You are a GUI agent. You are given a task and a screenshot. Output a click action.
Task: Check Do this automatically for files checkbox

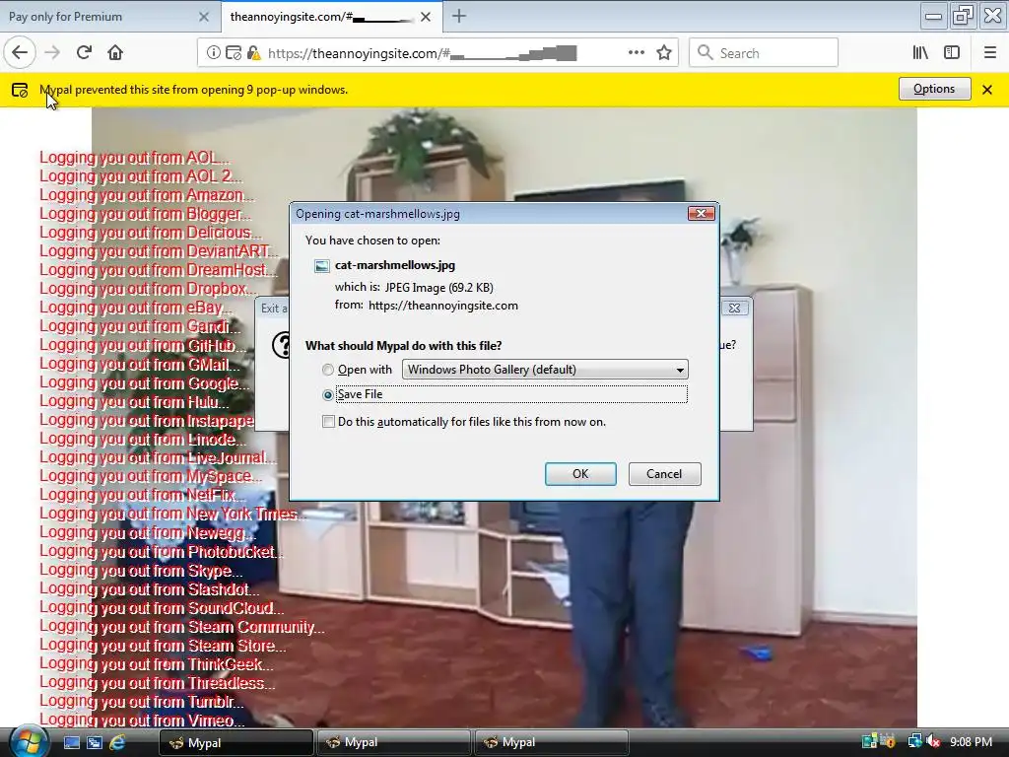(x=328, y=422)
